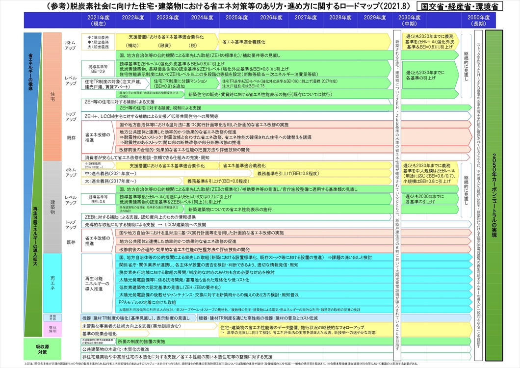Click the 2030年度(中期) column header
The height and width of the screenshot is (368, 520).
pyautogui.click(x=409, y=20)
